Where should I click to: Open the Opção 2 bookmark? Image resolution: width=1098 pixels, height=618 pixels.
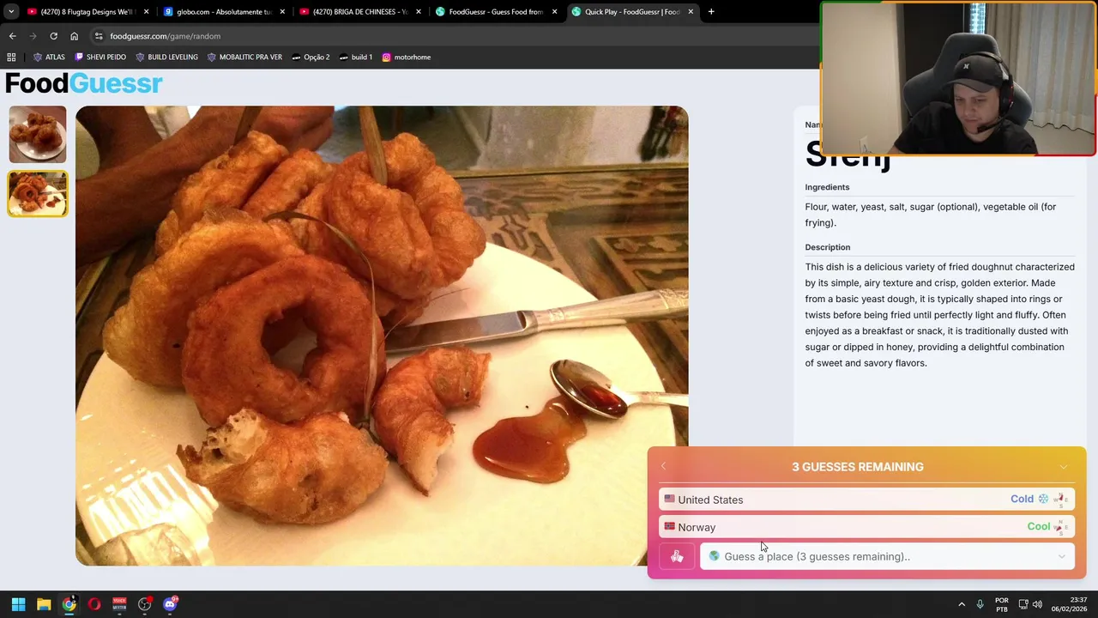click(311, 57)
